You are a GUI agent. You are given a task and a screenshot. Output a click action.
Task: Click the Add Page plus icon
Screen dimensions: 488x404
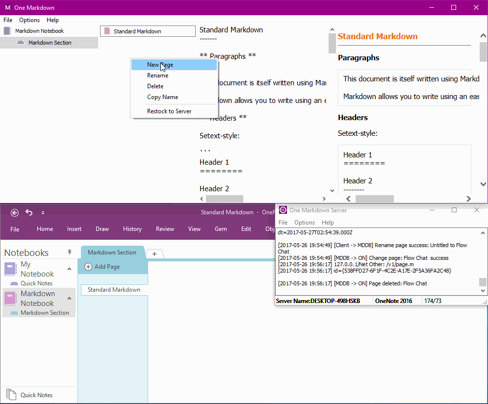[88, 267]
